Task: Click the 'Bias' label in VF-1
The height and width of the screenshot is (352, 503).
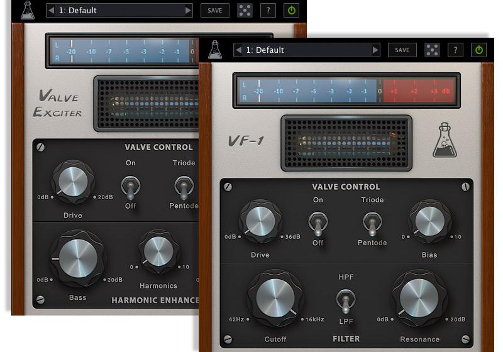Action: pos(429,255)
